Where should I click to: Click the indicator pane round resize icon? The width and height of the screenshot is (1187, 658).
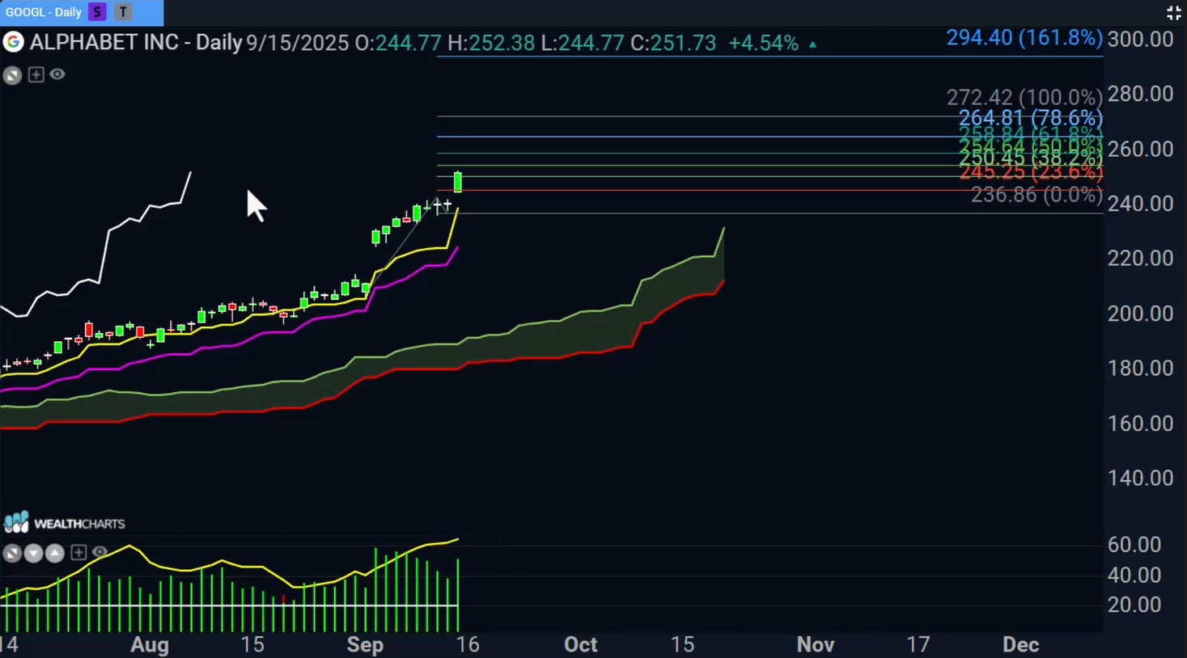click(12, 553)
